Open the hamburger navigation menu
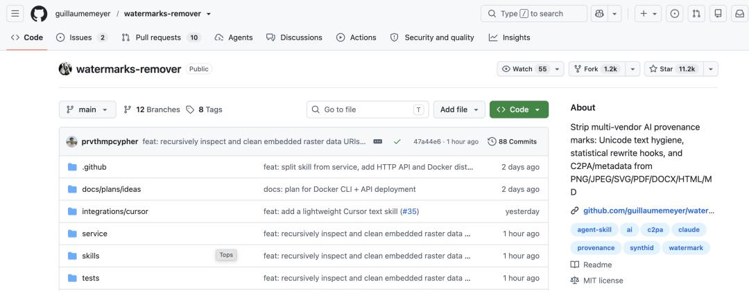 pyautogui.click(x=15, y=13)
